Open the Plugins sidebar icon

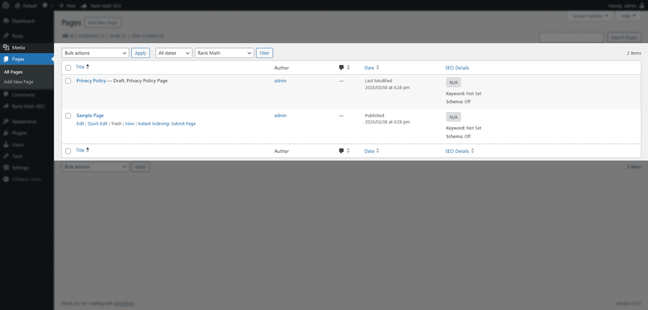point(6,133)
